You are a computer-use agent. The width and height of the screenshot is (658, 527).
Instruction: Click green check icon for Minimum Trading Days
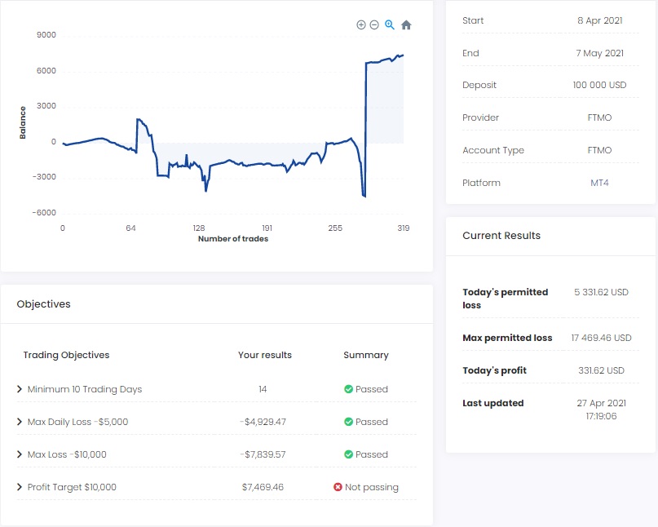coord(348,389)
